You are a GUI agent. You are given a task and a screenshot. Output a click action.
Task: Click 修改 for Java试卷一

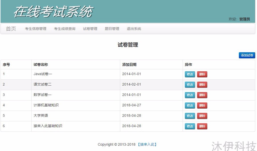[x=190, y=74]
